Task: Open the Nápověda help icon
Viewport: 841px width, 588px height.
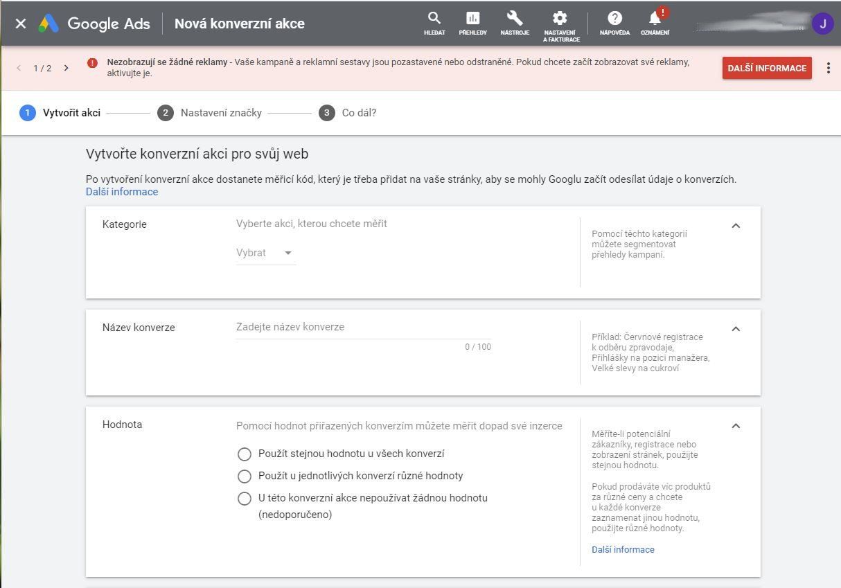Action: click(x=614, y=23)
